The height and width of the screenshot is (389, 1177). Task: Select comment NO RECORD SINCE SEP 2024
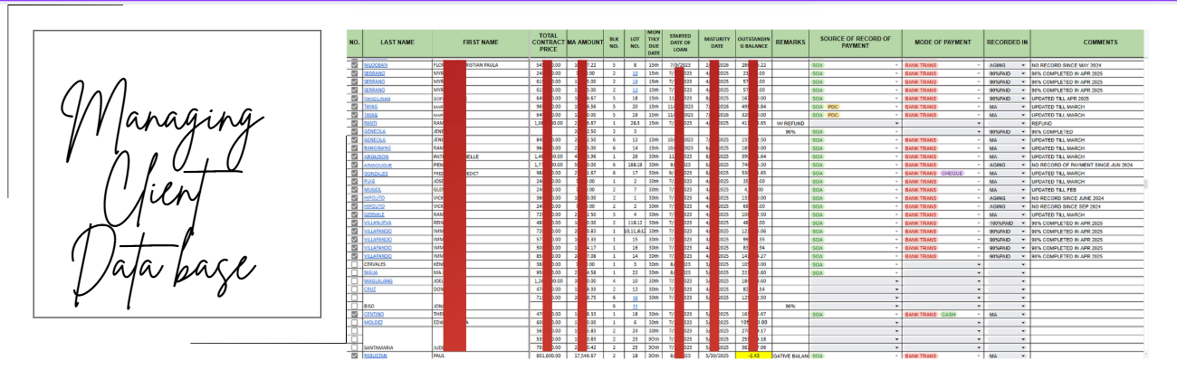pos(1086,206)
